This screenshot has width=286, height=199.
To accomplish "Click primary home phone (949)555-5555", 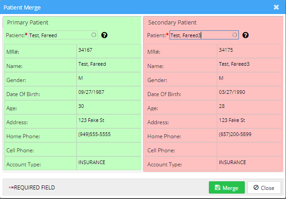I will (x=94, y=134).
